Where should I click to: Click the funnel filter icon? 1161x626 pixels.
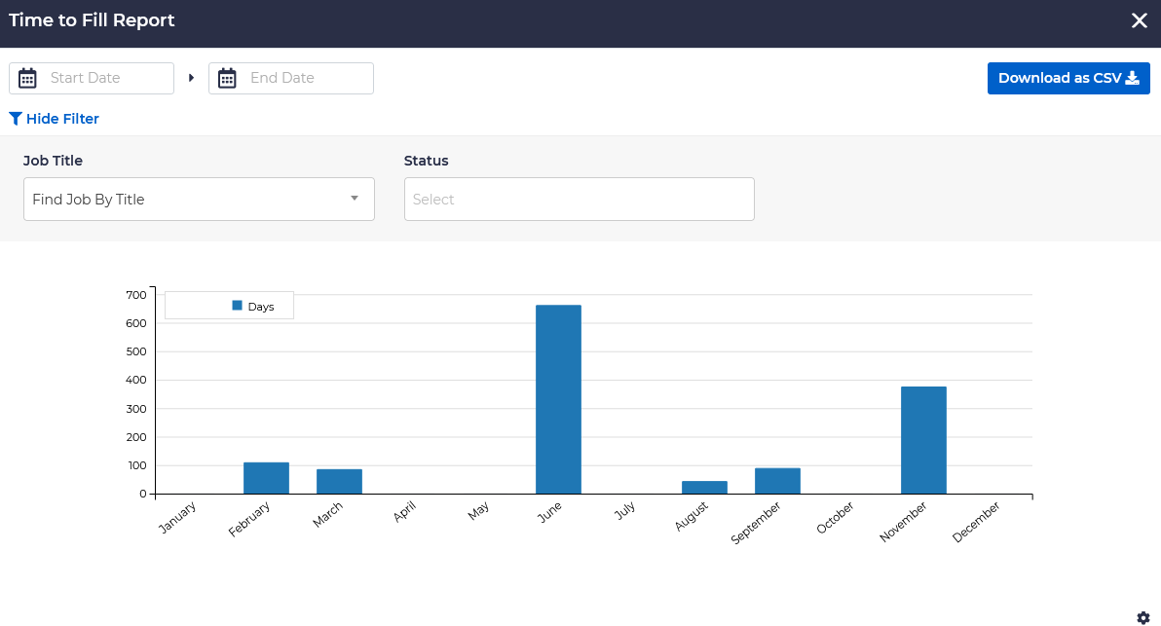click(16, 119)
